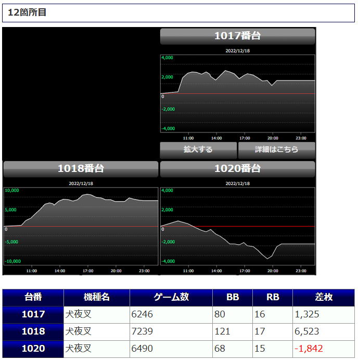Screen dimensions: 358x360
Task: Click 犬夜叉 in the 1018 row
Action: [x=79, y=332]
